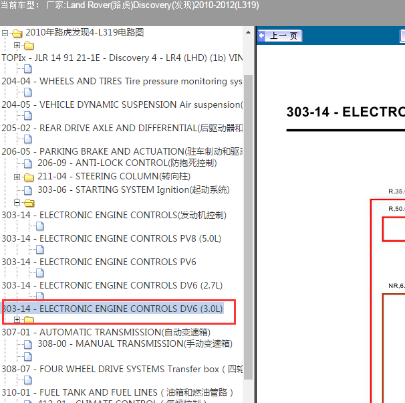
Task: Select highlighted 303-14 ENGINE CONTROLS DV6 (3.0L)
Action: click(113, 309)
